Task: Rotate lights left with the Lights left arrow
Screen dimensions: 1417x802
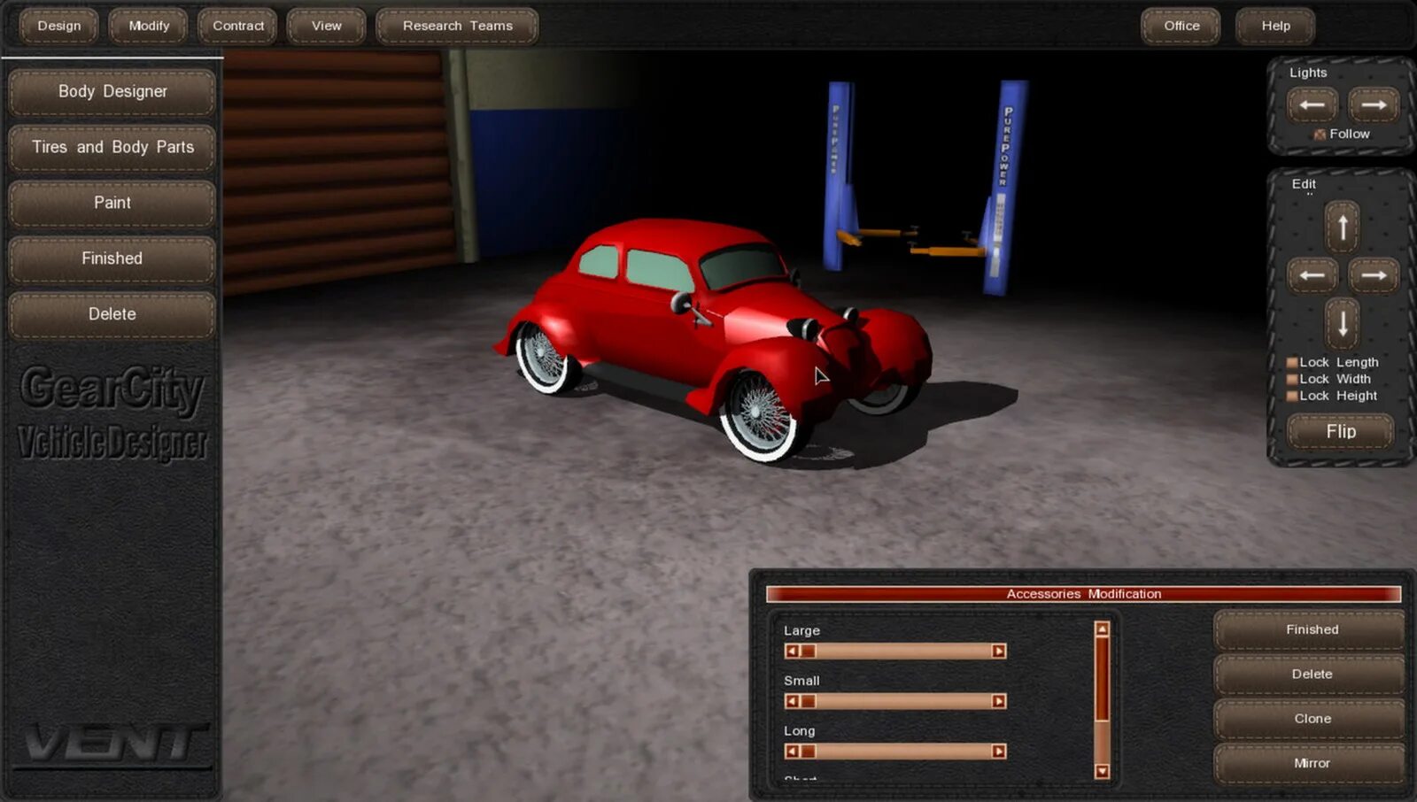Action: (x=1312, y=104)
